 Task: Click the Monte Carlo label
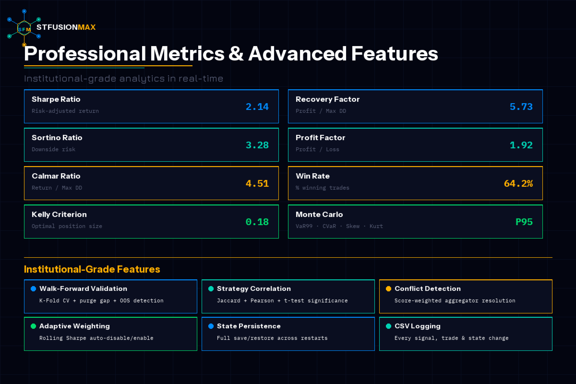tap(319, 215)
